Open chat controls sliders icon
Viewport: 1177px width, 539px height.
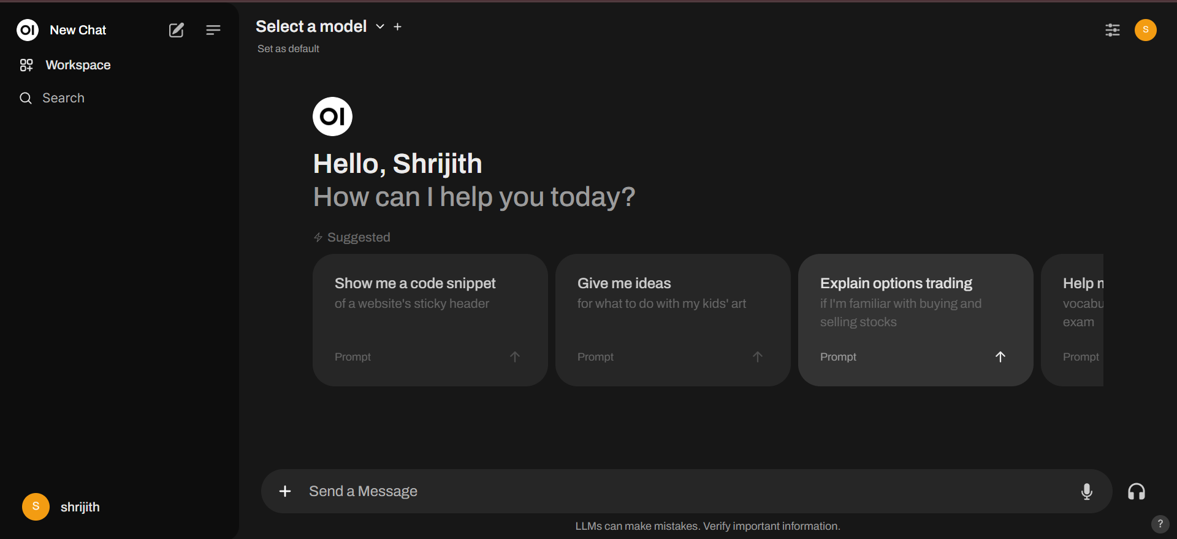tap(1112, 30)
